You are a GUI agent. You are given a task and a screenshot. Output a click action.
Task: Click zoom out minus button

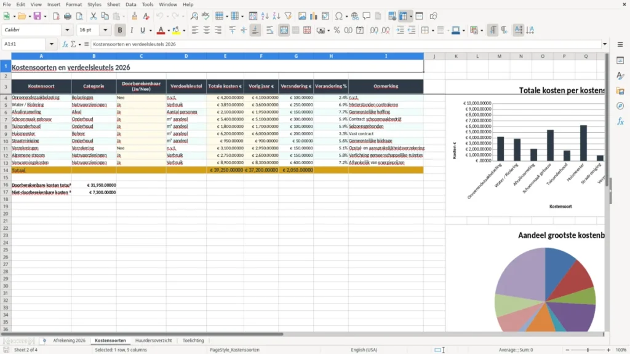(x=567, y=350)
